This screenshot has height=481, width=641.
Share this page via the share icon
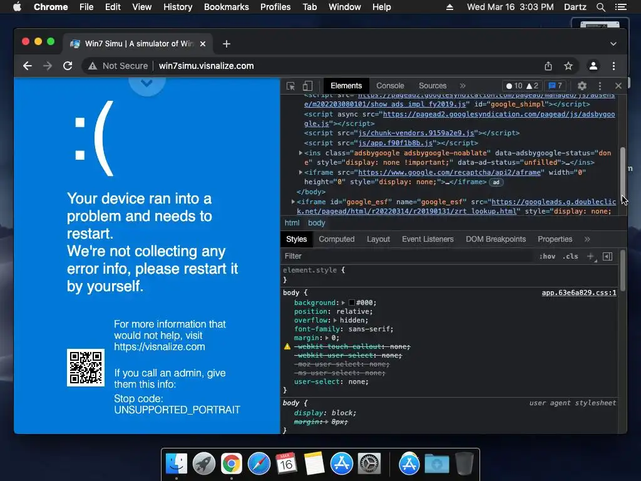[x=548, y=66]
